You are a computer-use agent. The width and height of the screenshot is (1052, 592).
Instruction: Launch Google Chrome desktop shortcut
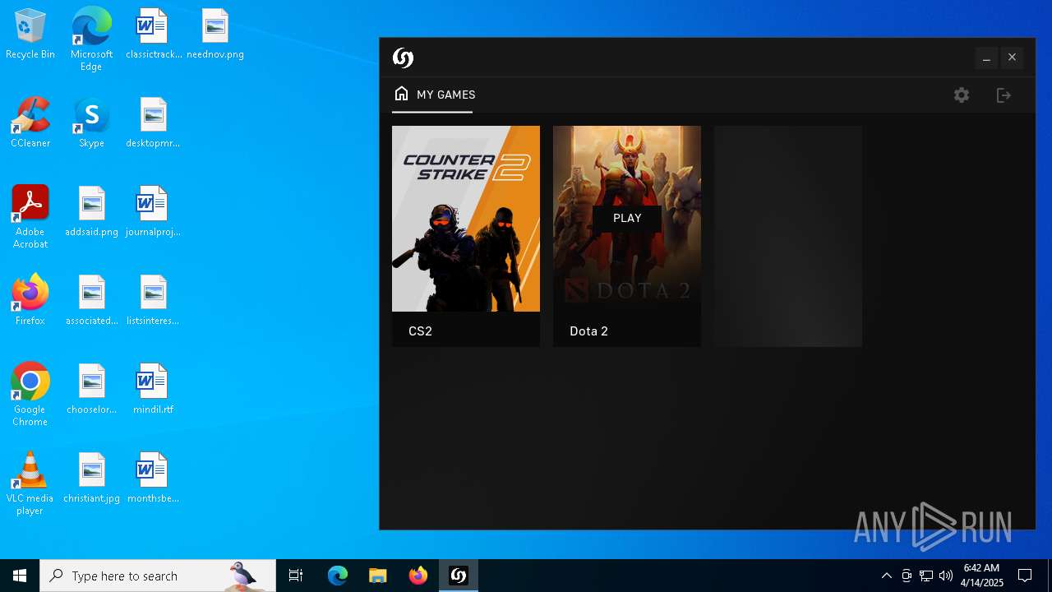(30, 395)
